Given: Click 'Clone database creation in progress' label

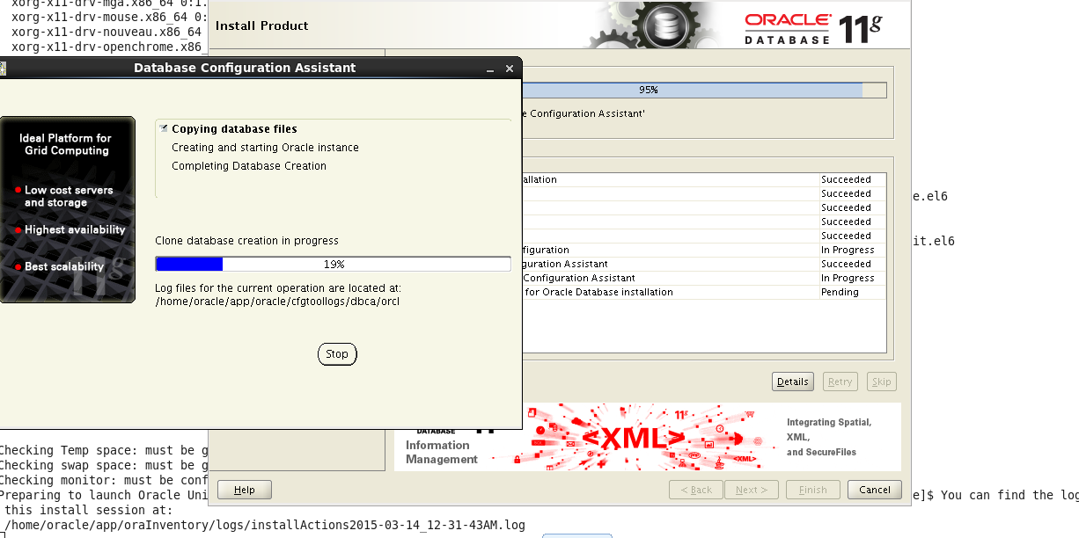Looking at the screenshot, I should pos(246,240).
